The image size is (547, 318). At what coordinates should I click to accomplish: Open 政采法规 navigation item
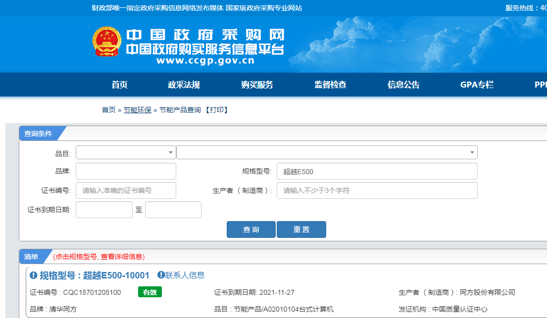[184, 85]
